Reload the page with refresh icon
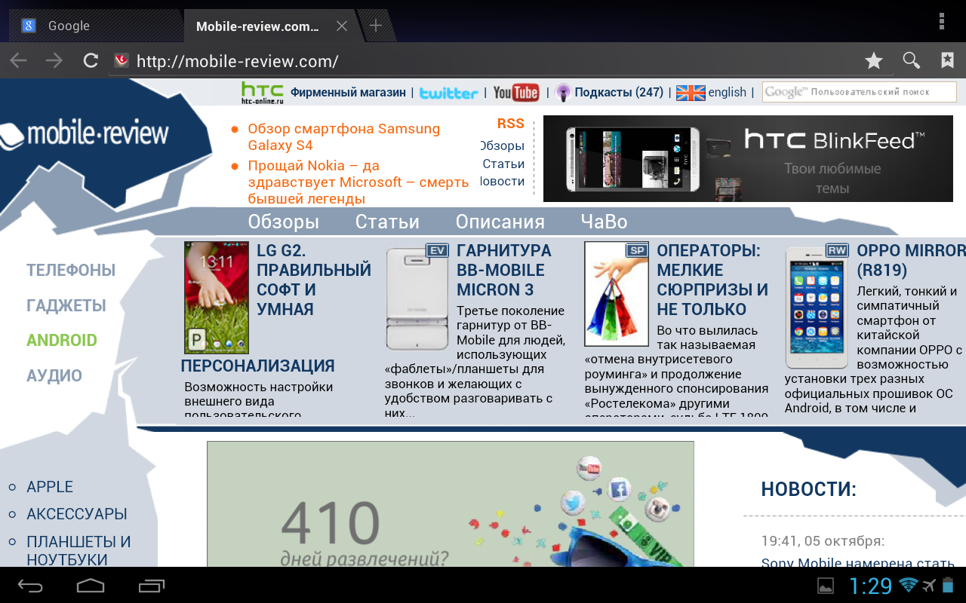The image size is (966, 603). pos(91,61)
